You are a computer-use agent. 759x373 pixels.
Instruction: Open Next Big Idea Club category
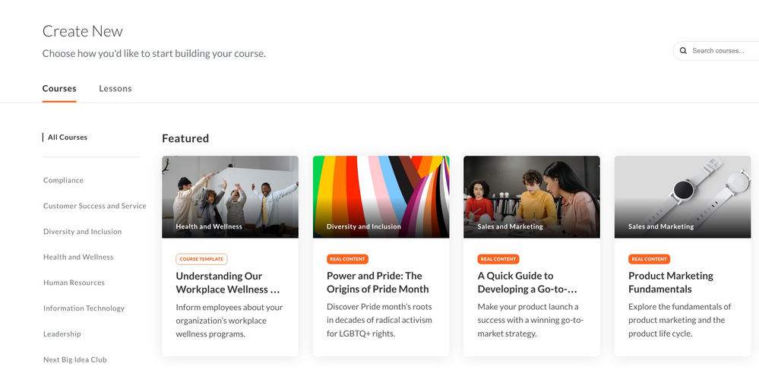click(74, 360)
